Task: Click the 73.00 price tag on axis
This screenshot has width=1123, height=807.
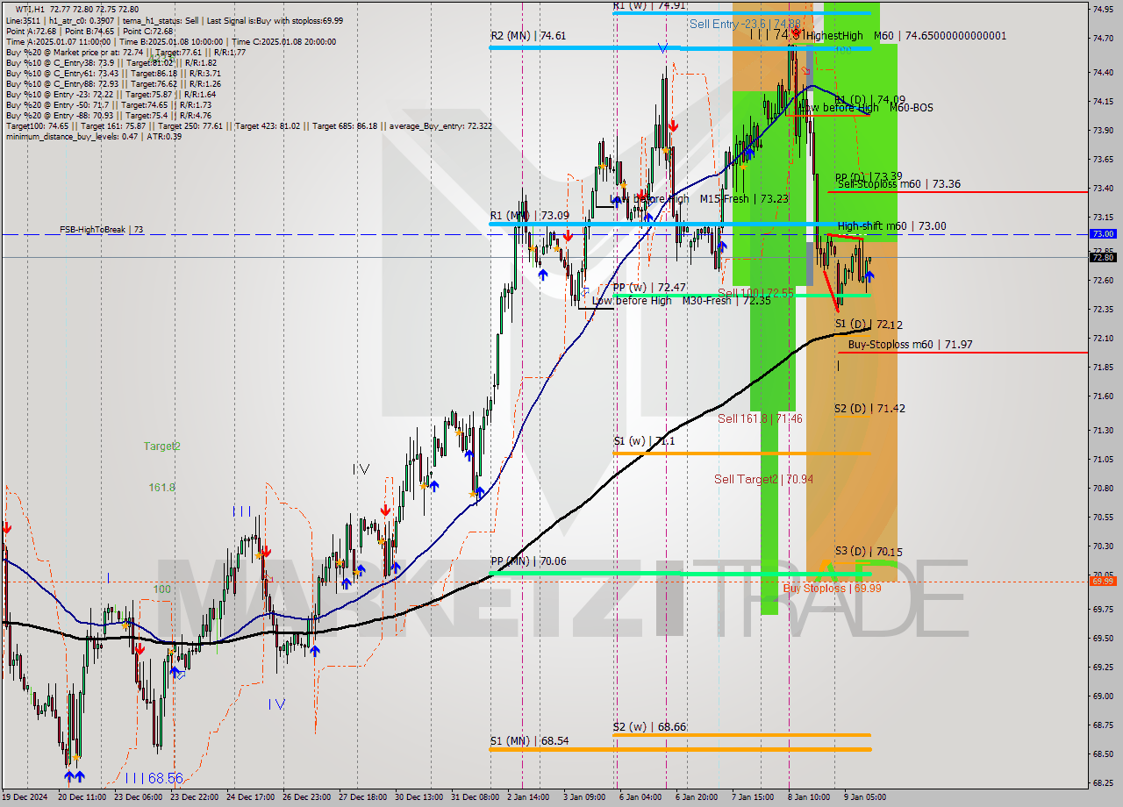Action: point(1103,234)
